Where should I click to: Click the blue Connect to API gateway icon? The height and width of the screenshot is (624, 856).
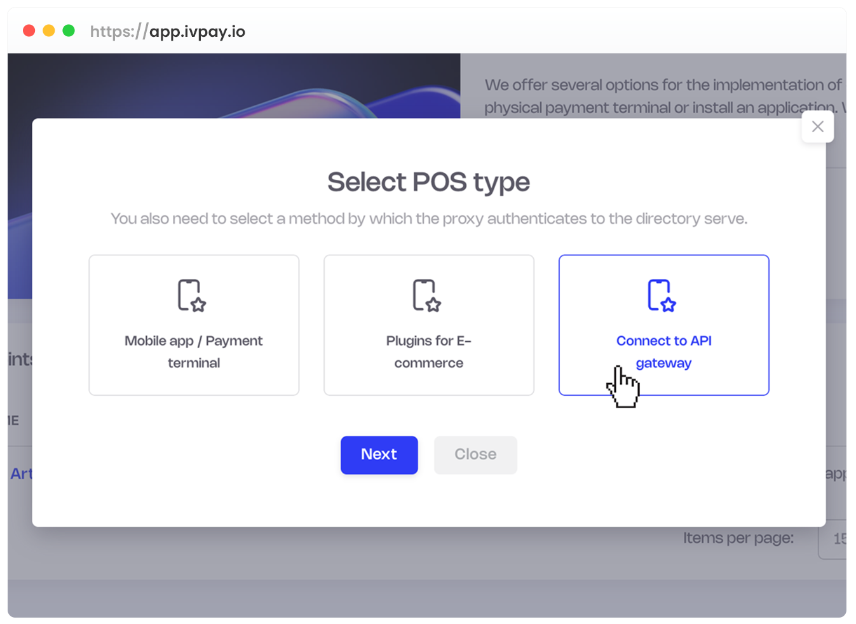662,295
